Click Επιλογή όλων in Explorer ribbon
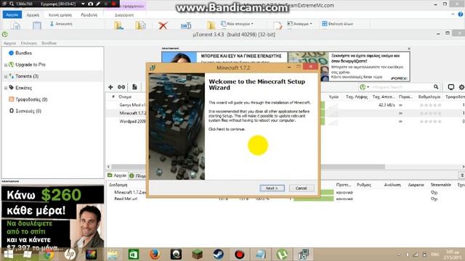This screenshot has width=465, height=261. [x=337, y=24]
